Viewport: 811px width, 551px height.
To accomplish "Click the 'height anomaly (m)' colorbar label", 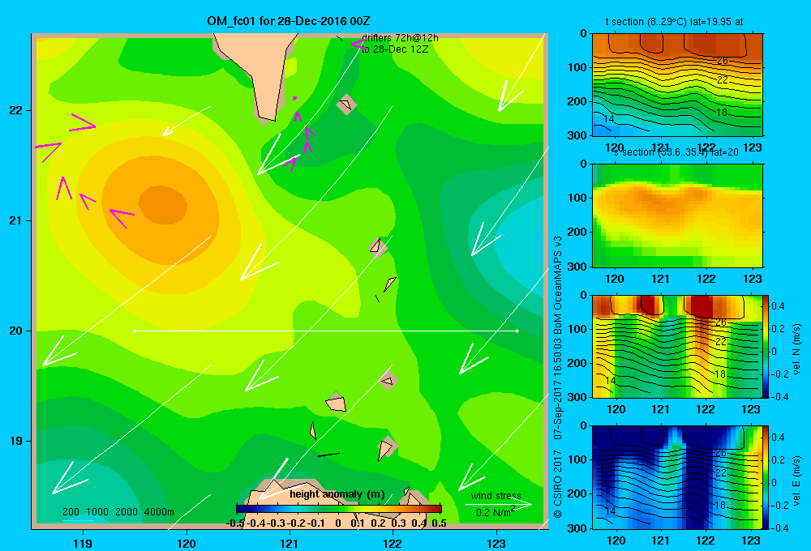I will click(337, 494).
